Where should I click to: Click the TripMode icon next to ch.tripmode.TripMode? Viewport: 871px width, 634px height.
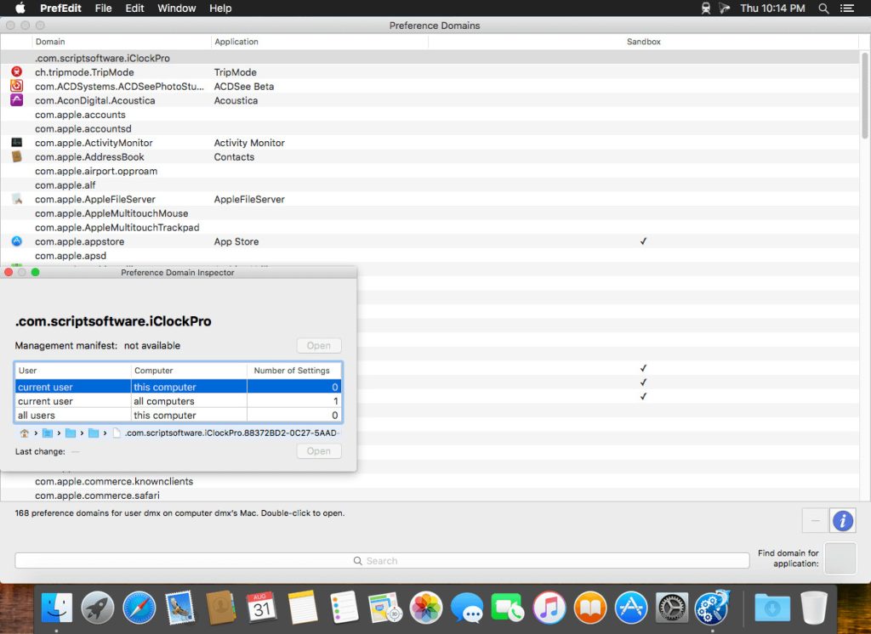pos(18,72)
